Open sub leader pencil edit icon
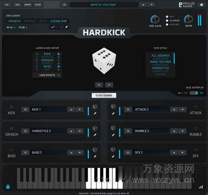The image size is (208, 195). (66, 27)
